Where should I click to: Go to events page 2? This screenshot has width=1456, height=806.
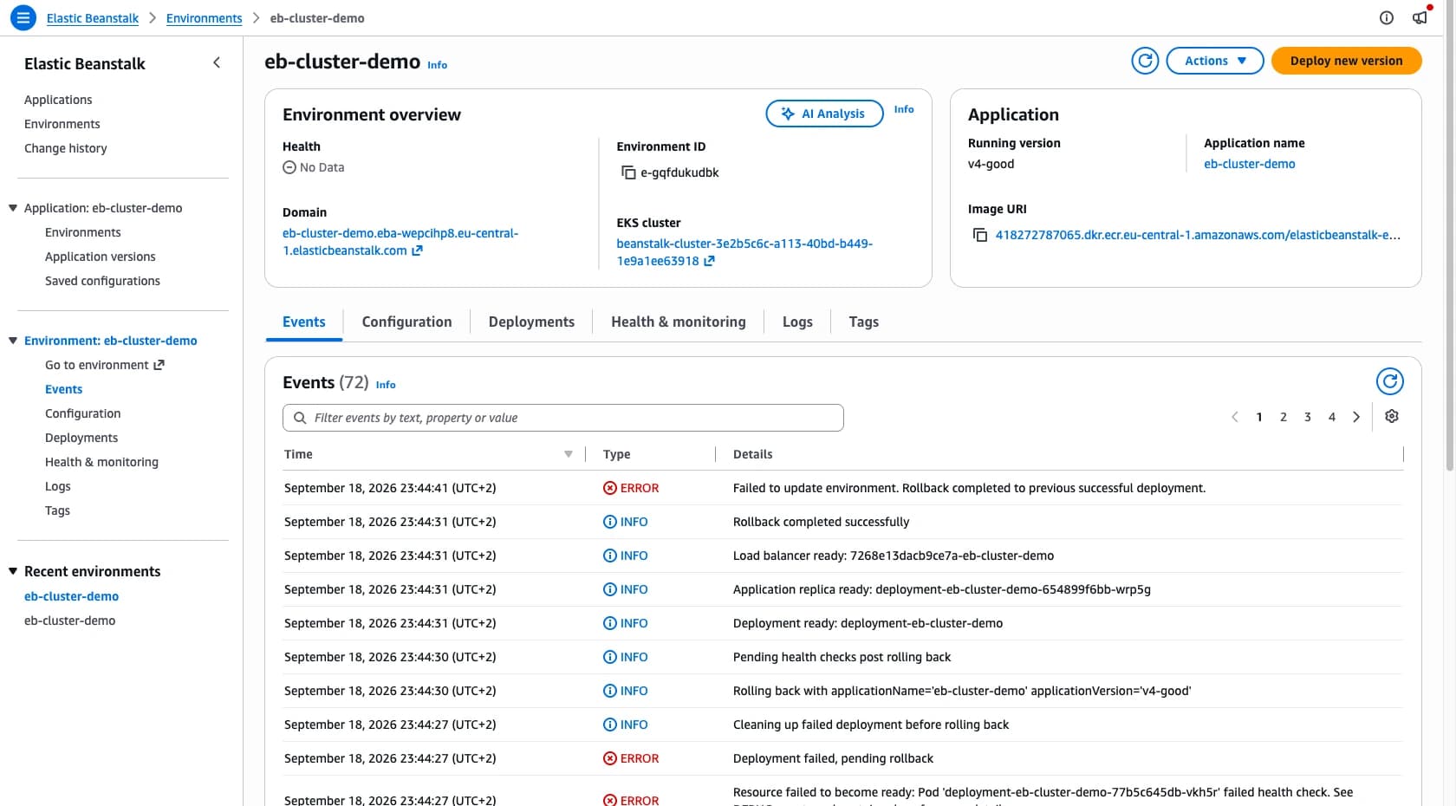pos(1284,417)
